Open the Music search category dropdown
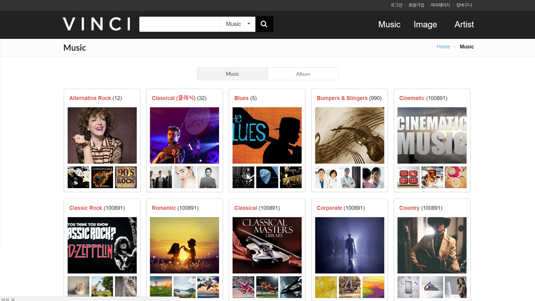 tap(238, 24)
